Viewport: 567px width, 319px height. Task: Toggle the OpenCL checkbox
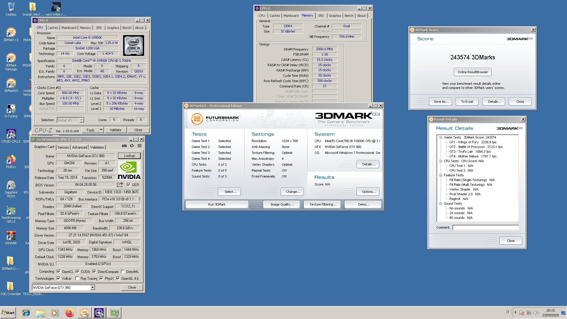[x=58, y=271]
